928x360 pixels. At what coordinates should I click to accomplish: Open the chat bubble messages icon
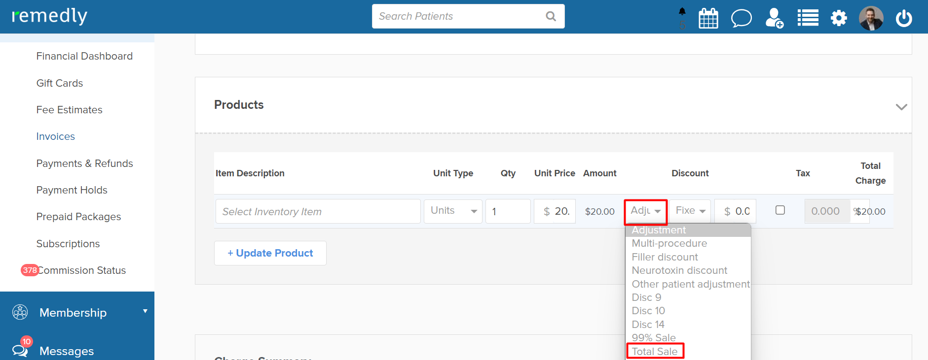[741, 19]
